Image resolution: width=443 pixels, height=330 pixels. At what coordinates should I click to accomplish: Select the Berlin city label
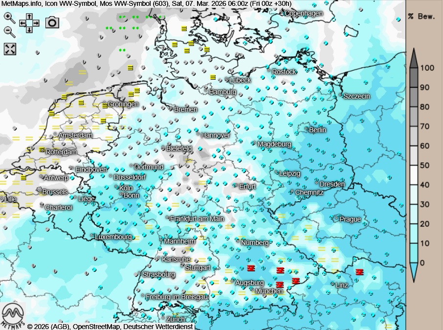click(x=317, y=130)
